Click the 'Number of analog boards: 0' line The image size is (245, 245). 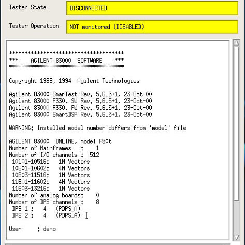(54, 195)
